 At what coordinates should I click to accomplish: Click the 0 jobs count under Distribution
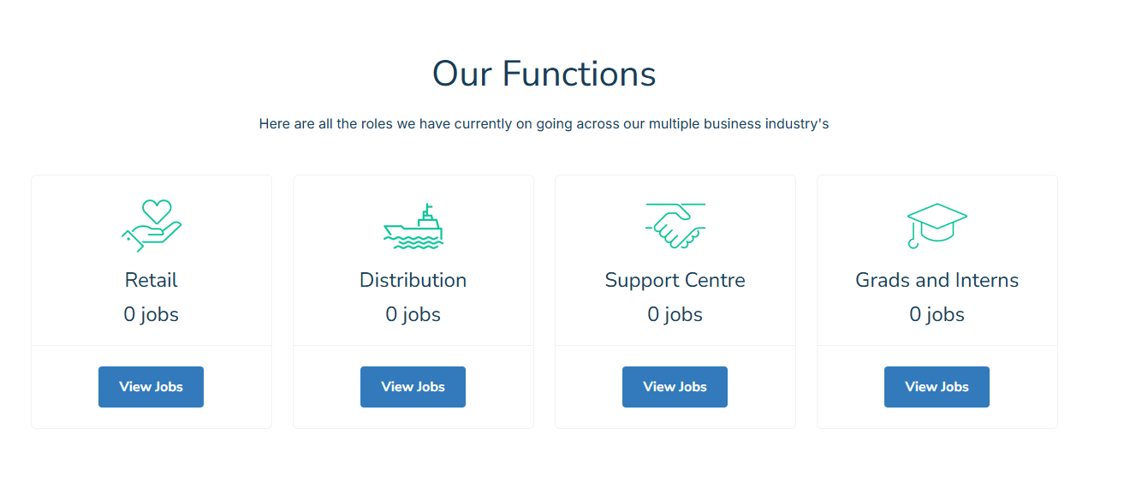click(x=413, y=315)
